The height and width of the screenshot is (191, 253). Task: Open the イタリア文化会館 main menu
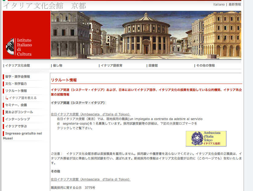point(18,65)
